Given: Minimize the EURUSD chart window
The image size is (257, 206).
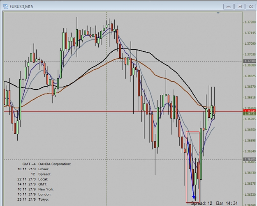Looking at the screenshot, I should 228,7.
